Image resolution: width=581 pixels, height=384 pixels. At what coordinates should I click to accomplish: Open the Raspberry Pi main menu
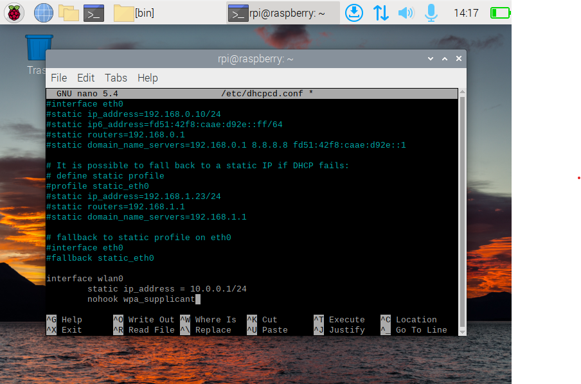(x=14, y=13)
